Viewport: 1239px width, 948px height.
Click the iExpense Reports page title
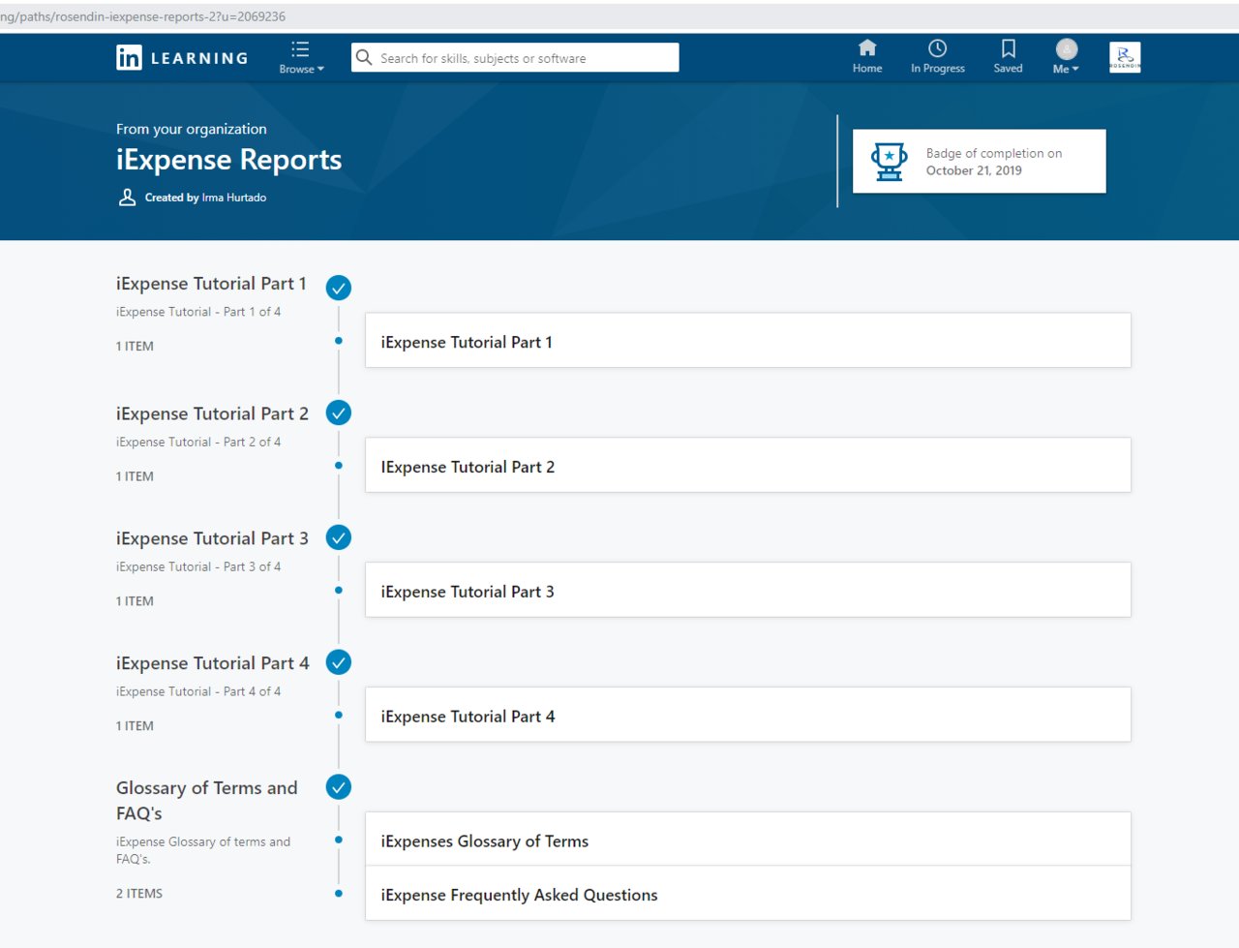[228, 160]
